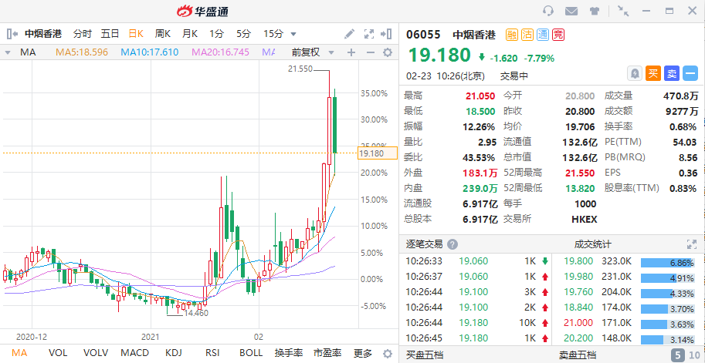Viewport: 705px width, 363px height.
Task: Select the MACD indicator tab
Action: (x=135, y=353)
